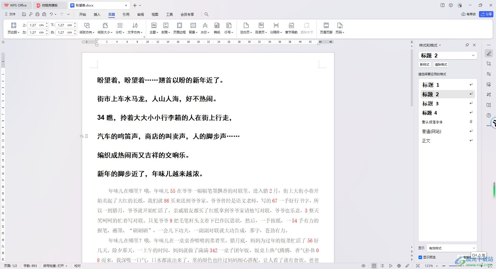Open 分隔符 break tool

tap(276, 28)
